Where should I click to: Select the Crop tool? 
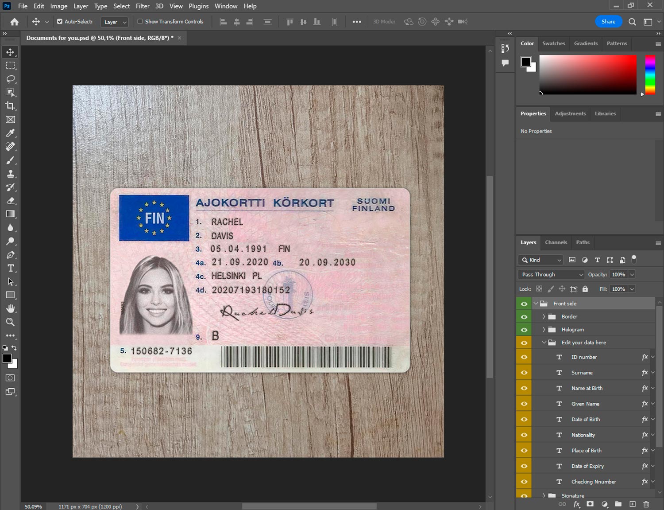point(10,106)
